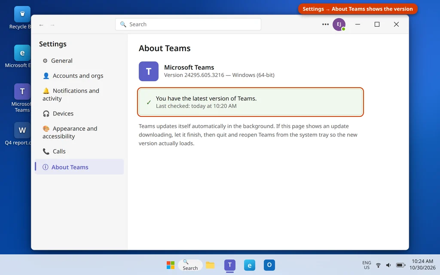This screenshot has height=275, width=440.
Task: Open the clock and date flyout
Action: point(422,265)
